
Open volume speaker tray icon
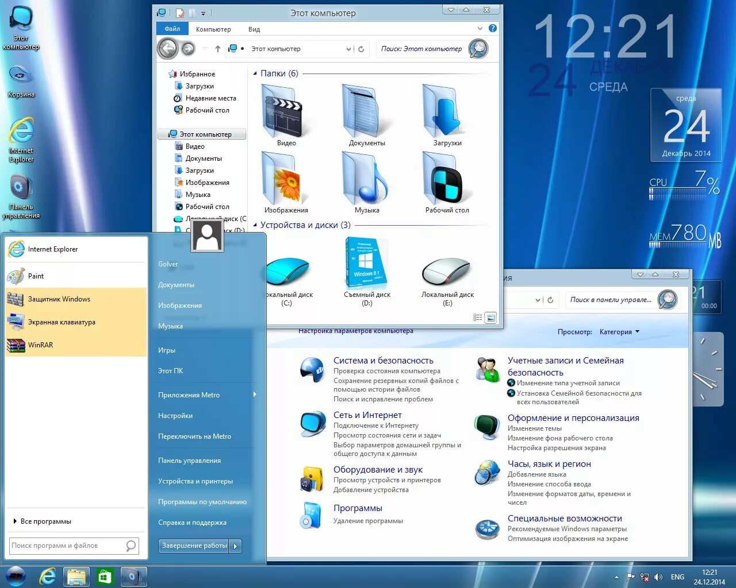[658, 577]
